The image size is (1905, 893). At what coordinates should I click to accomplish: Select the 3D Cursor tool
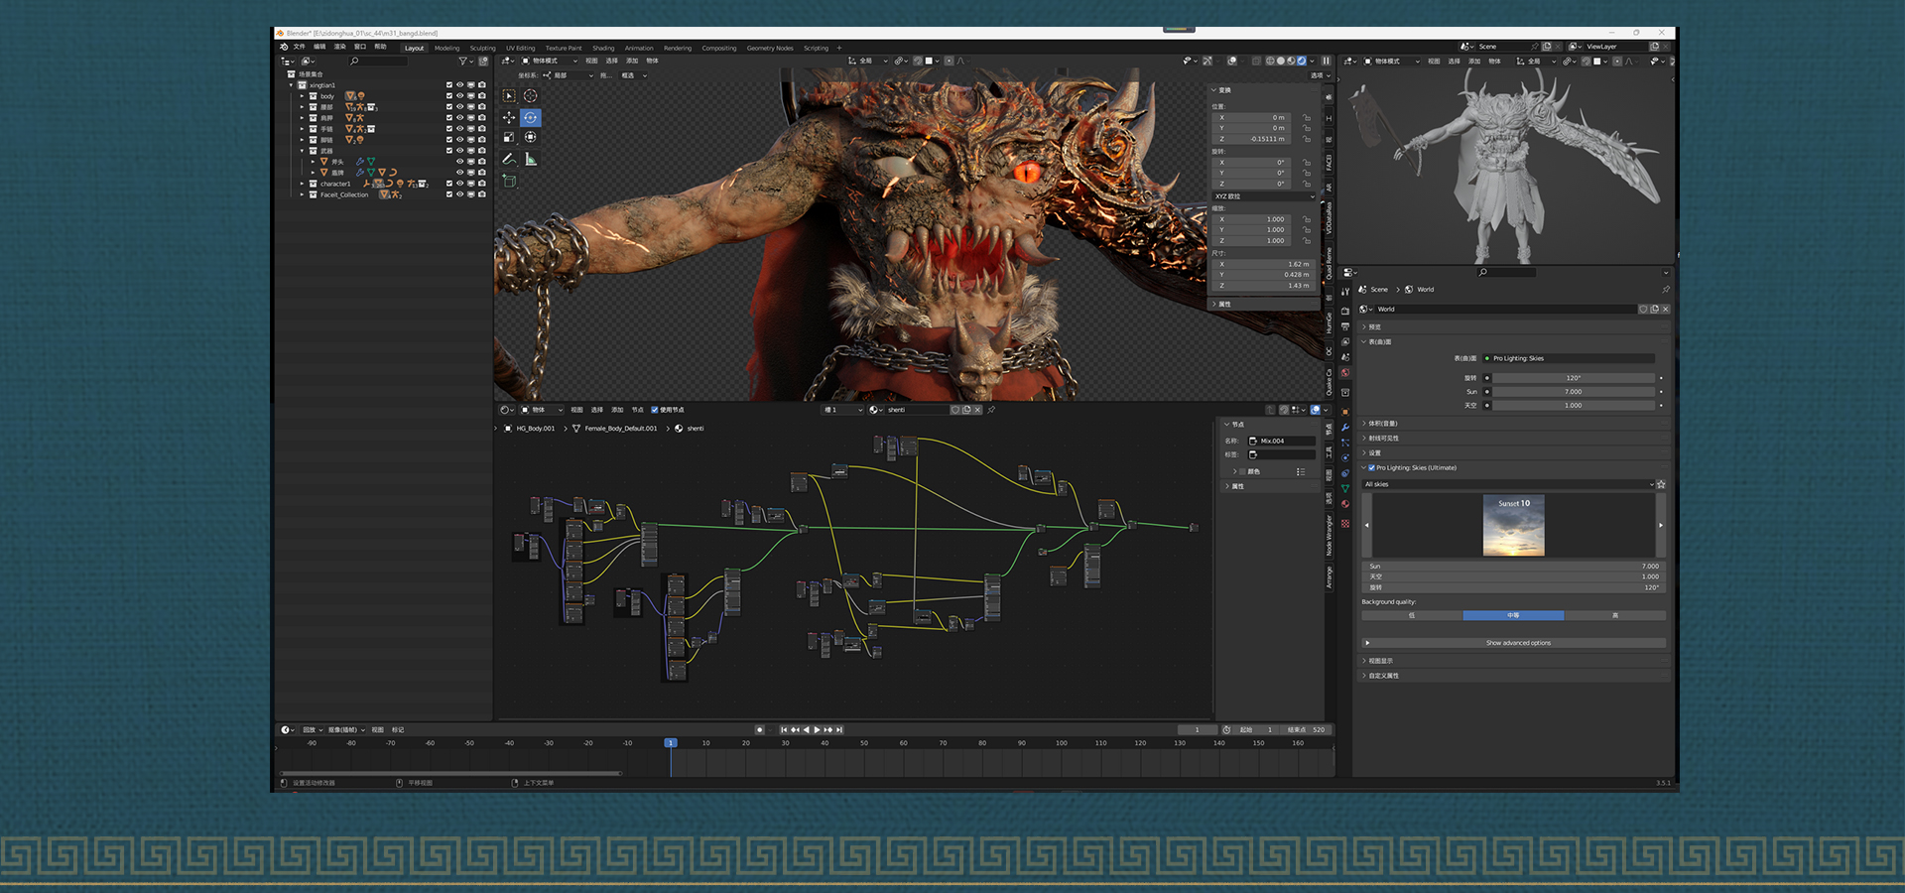[531, 96]
